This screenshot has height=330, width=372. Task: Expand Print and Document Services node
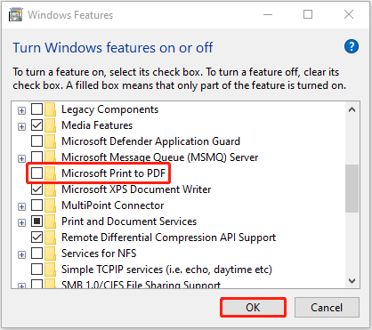point(21,222)
